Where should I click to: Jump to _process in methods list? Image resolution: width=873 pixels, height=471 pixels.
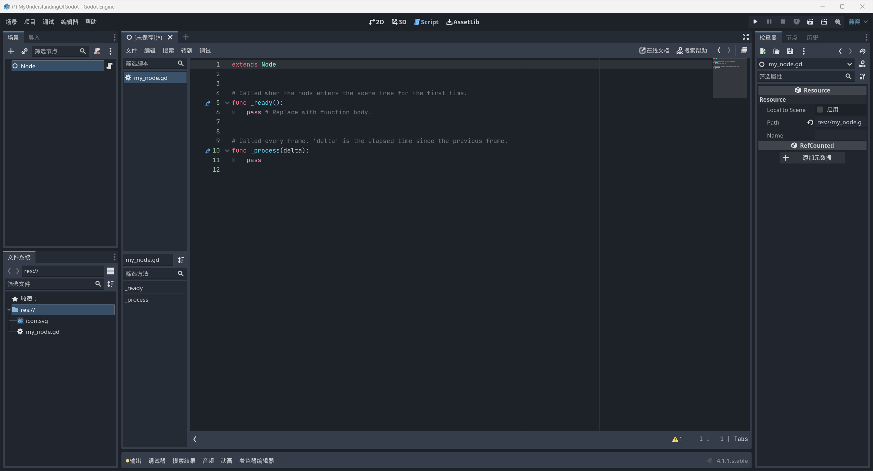pyautogui.click(x=137, y=300)
